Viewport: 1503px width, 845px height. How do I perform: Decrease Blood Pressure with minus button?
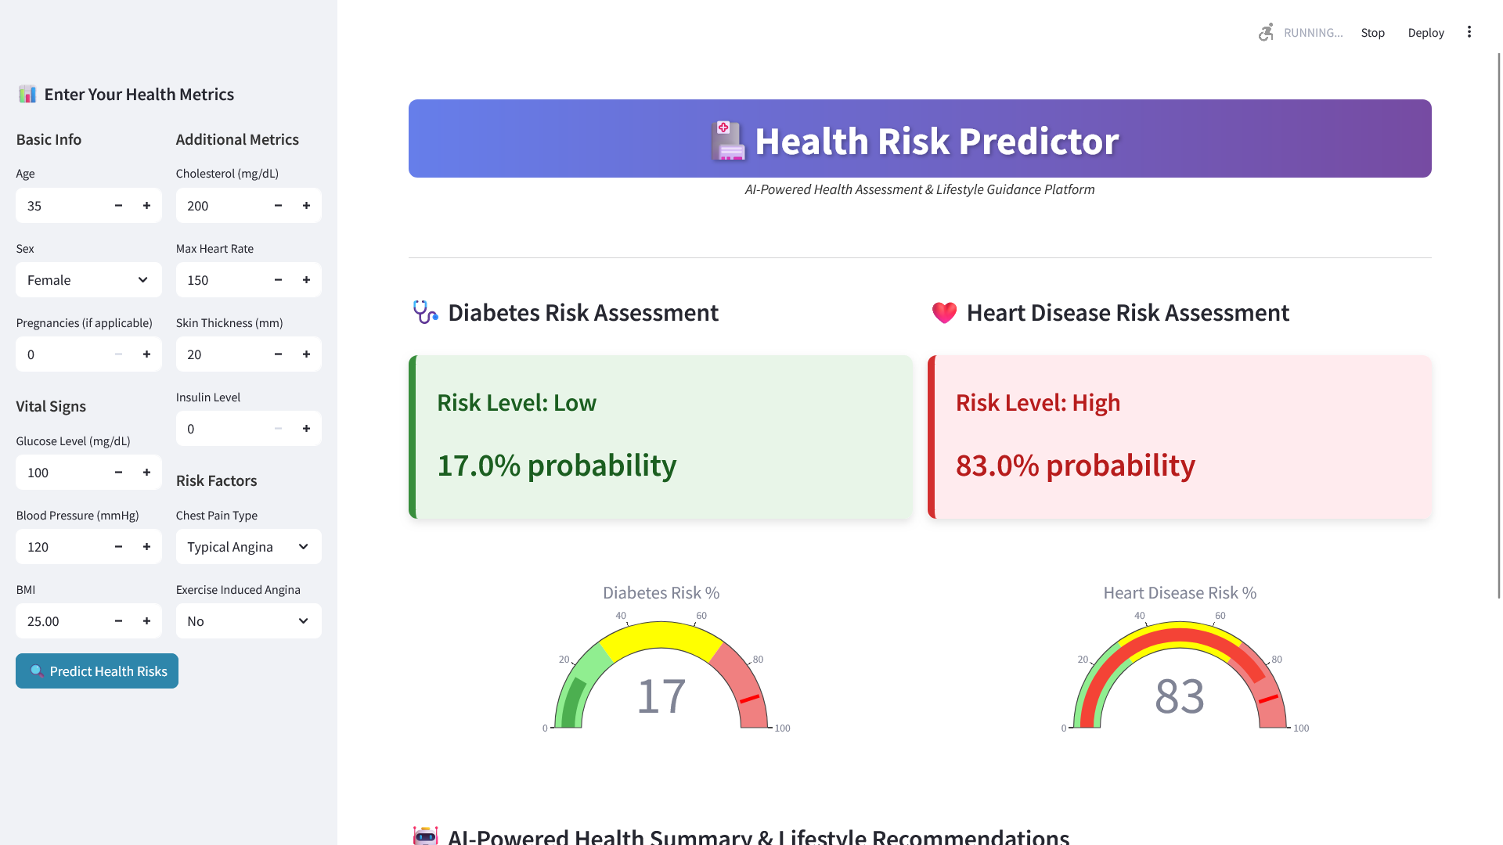[118, 547]
